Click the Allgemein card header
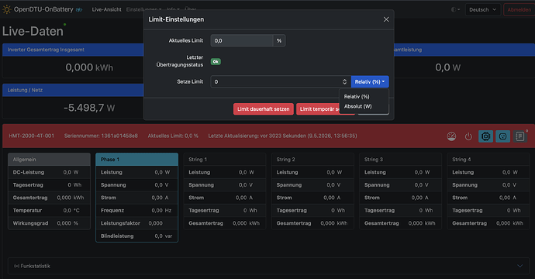The height and width of the screenshot is (279, 535). [49, 160]
